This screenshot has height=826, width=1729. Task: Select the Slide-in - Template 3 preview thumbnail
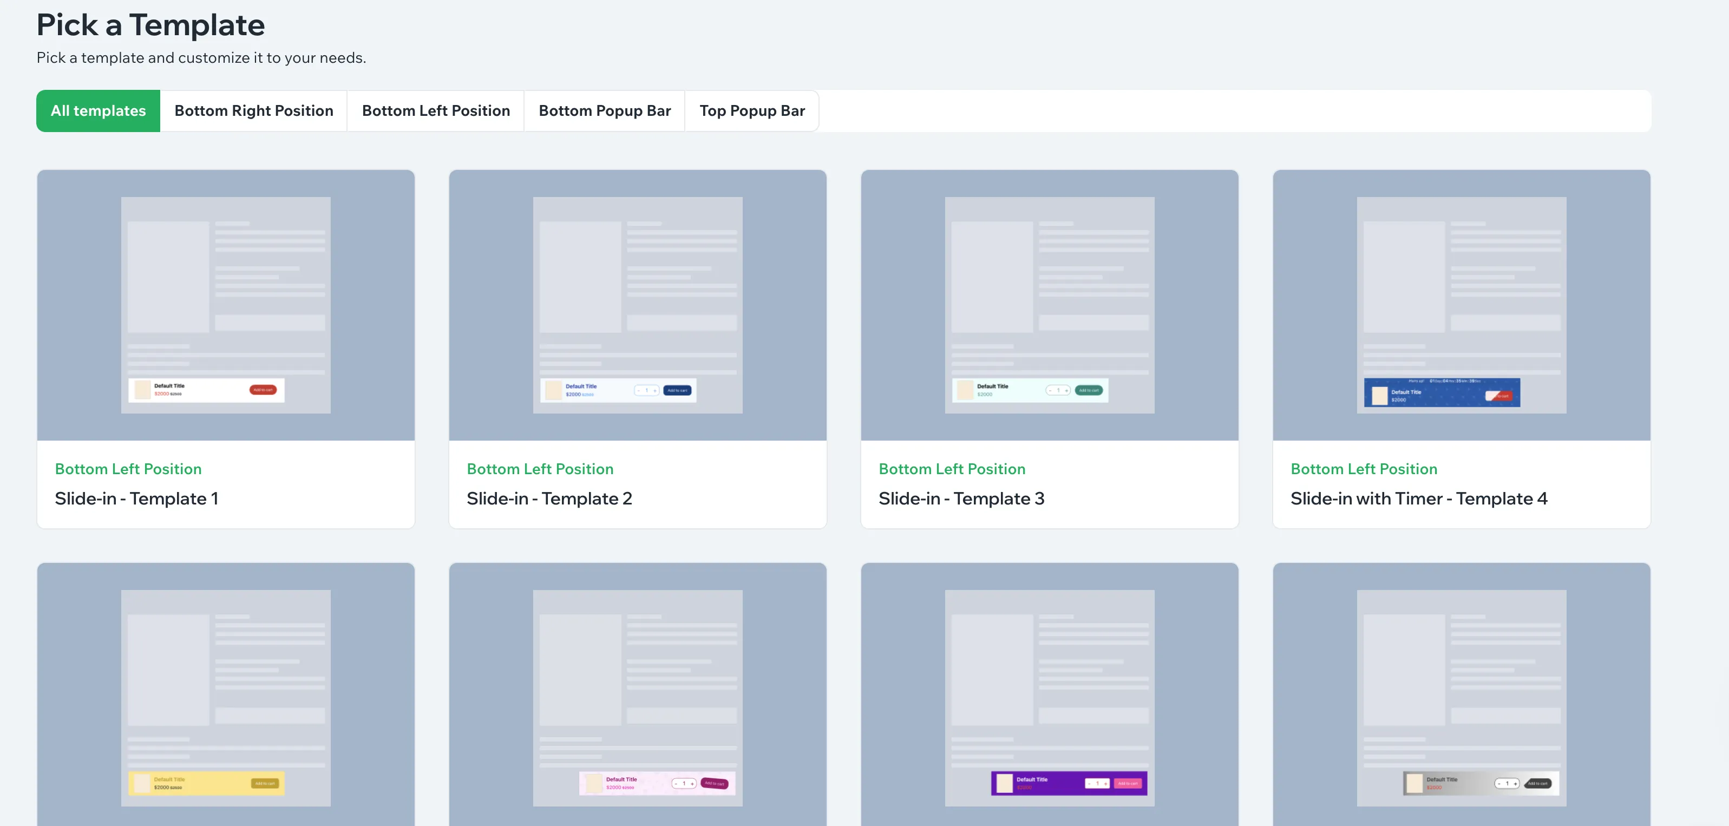(x=1049, y=305)
